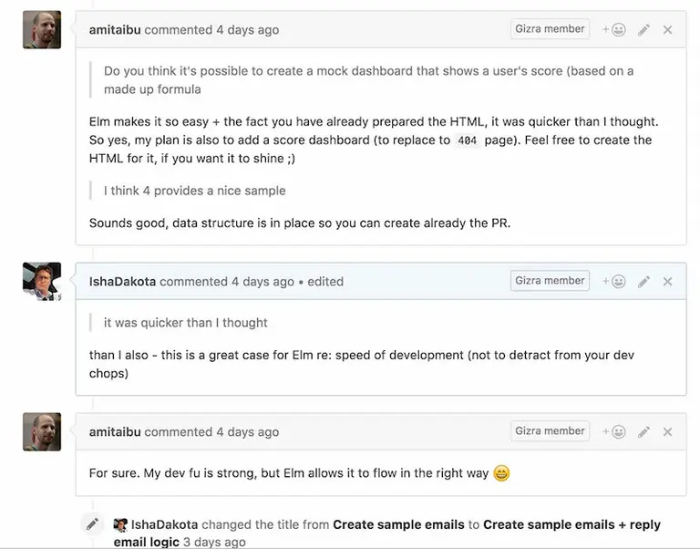700x549 pixels.
Task: Click amitaibu's avatar on last comment
Action: coord(42,431)
